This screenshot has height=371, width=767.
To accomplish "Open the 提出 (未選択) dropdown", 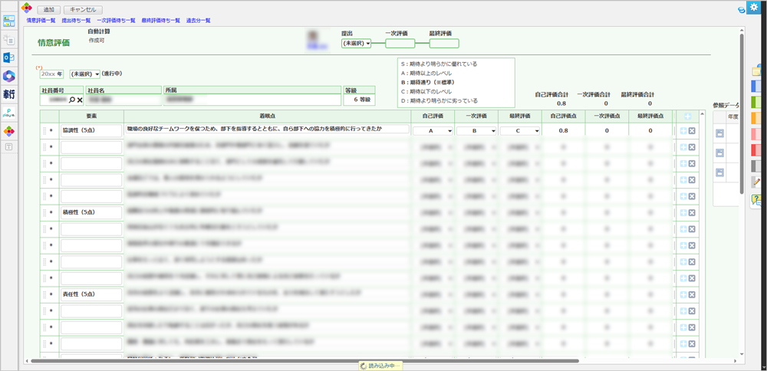I will pos(356,44).
